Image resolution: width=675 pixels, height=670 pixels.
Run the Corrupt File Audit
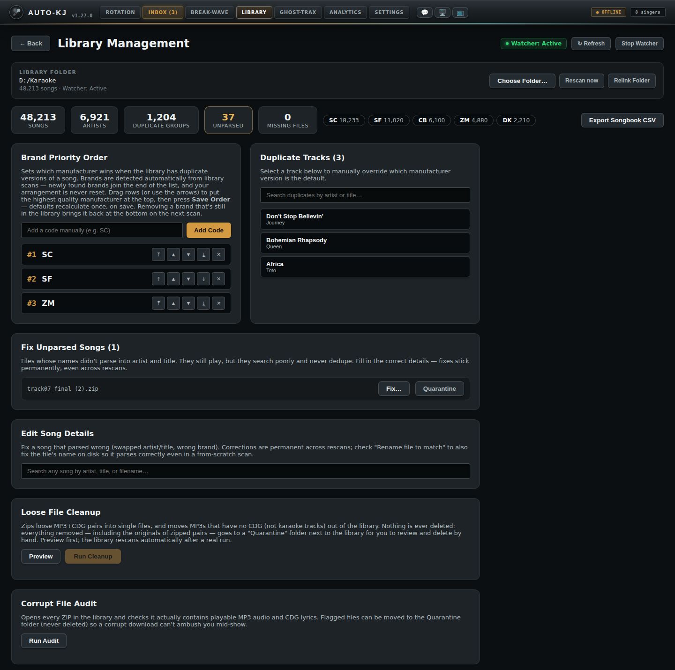pos(44,640)
